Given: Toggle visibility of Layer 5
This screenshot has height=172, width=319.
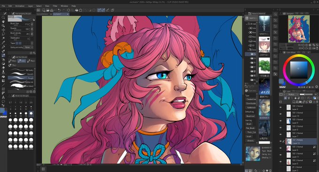Looking at the screenshot, I should point(281,162).
